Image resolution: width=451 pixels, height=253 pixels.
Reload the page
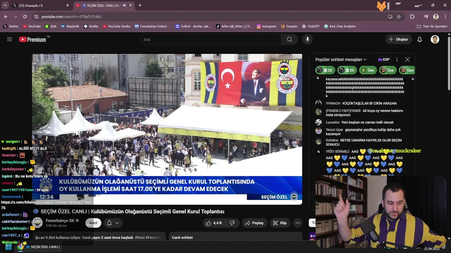[25, 17]
